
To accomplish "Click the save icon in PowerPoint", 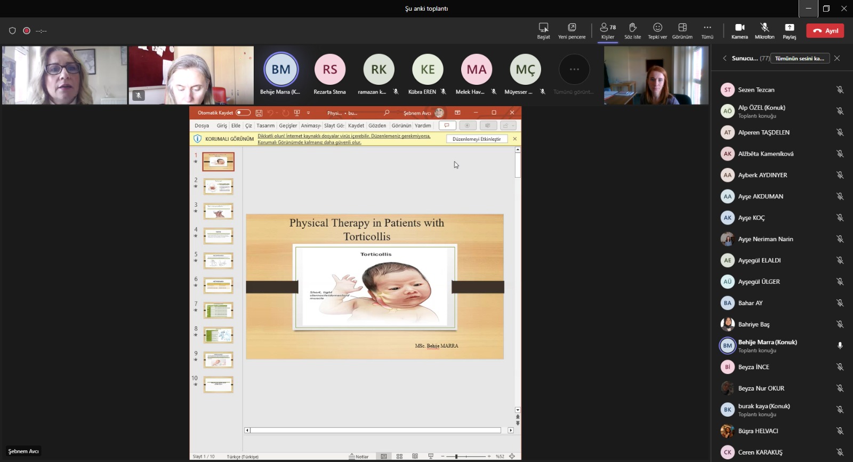I will point(259,113).
